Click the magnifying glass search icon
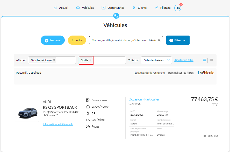Viewport: 230px width, 152px height. coord(159,40)
